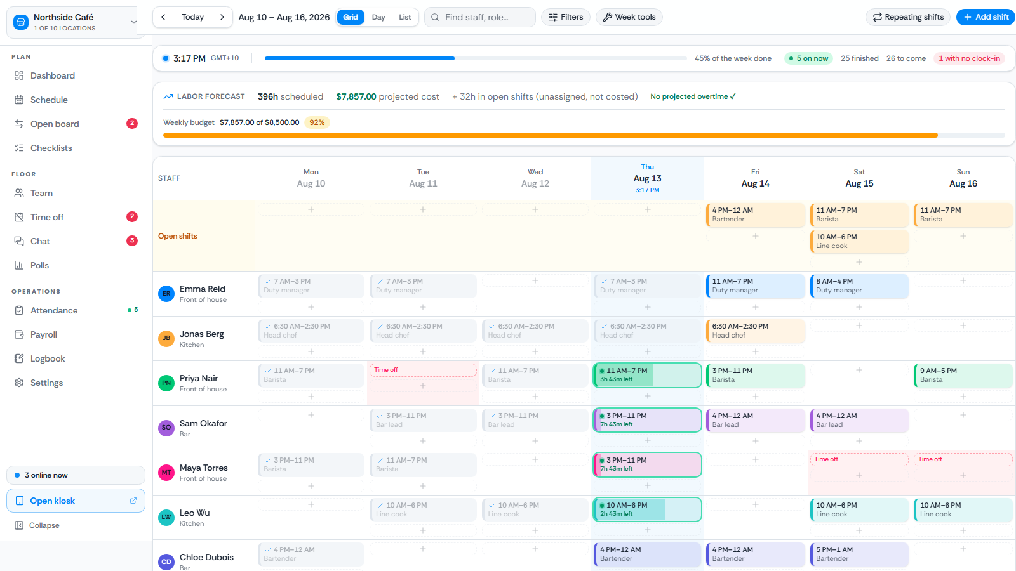Viewport: 1016px width, 571px height.
Task: Click the 1 with no clock-in alert
Action: point(969,58)
